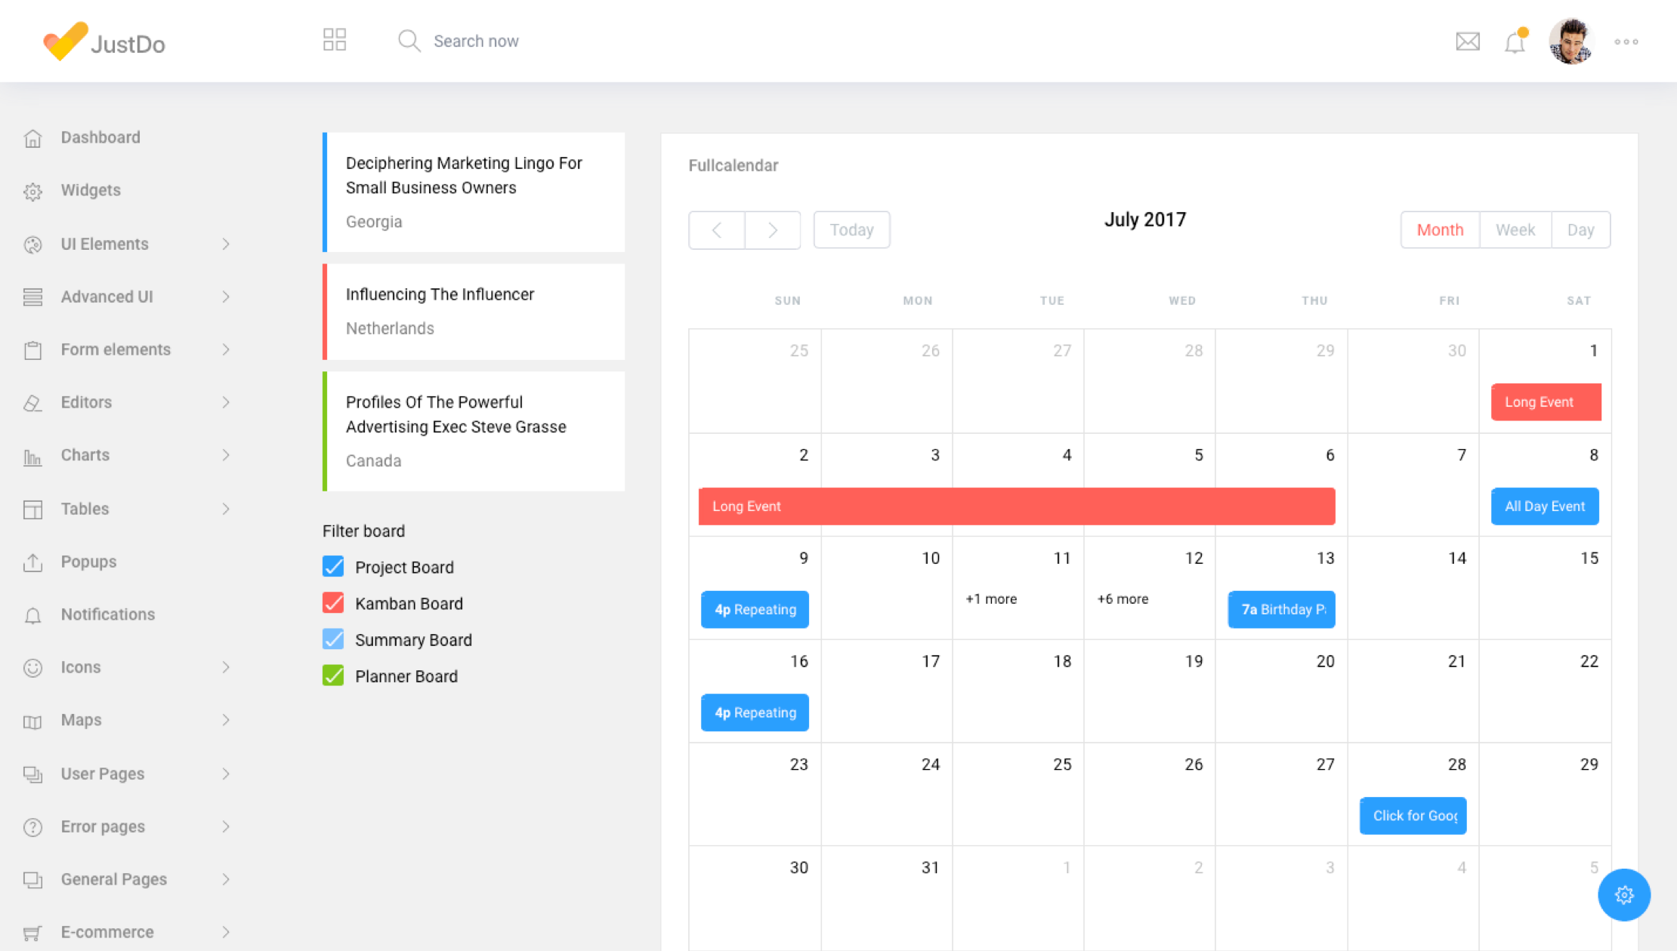
Task: Click the mail envelope icon
Action: (x=1467, y=42)
